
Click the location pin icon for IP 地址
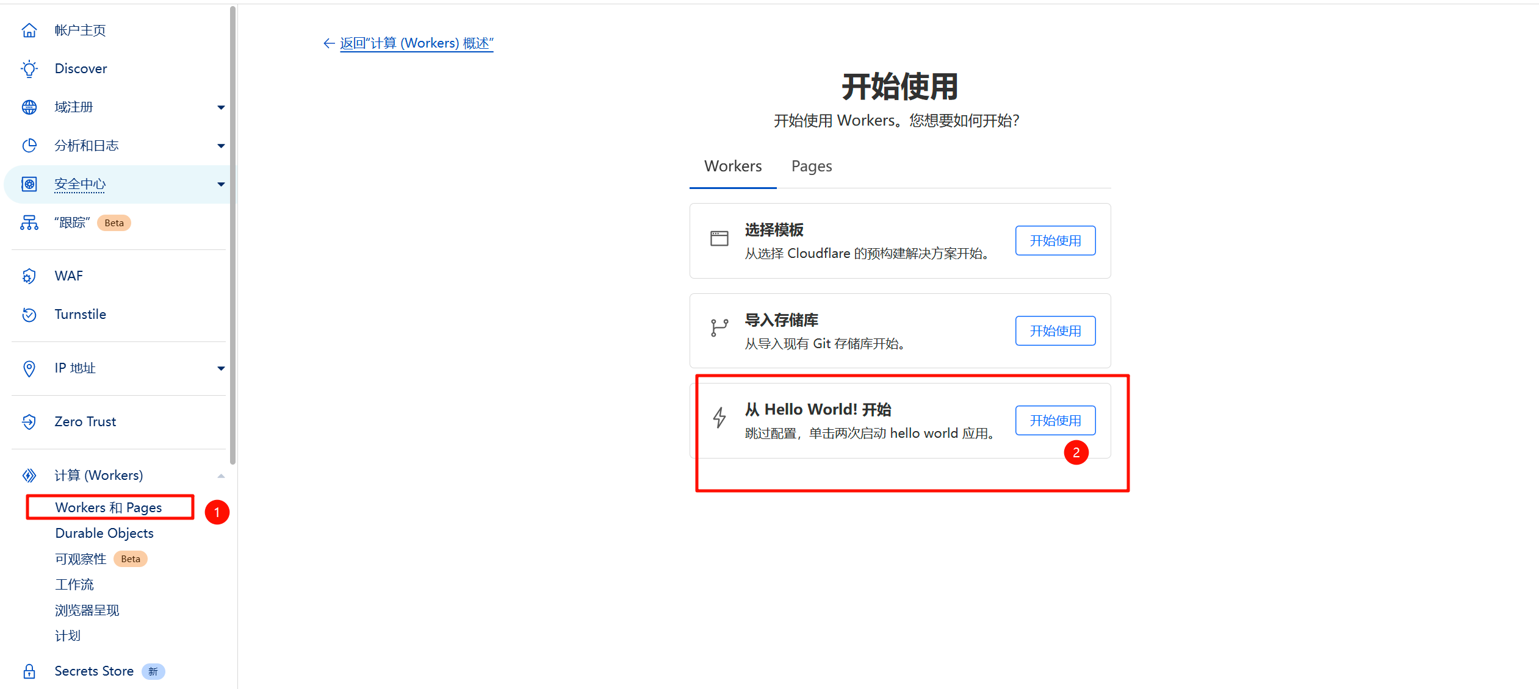click(x=29, y=368)
